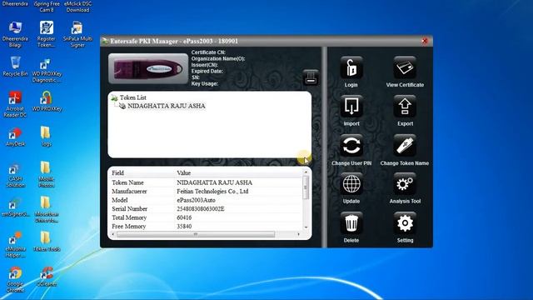Open emSigner desktop shortcut

point(15,207)
